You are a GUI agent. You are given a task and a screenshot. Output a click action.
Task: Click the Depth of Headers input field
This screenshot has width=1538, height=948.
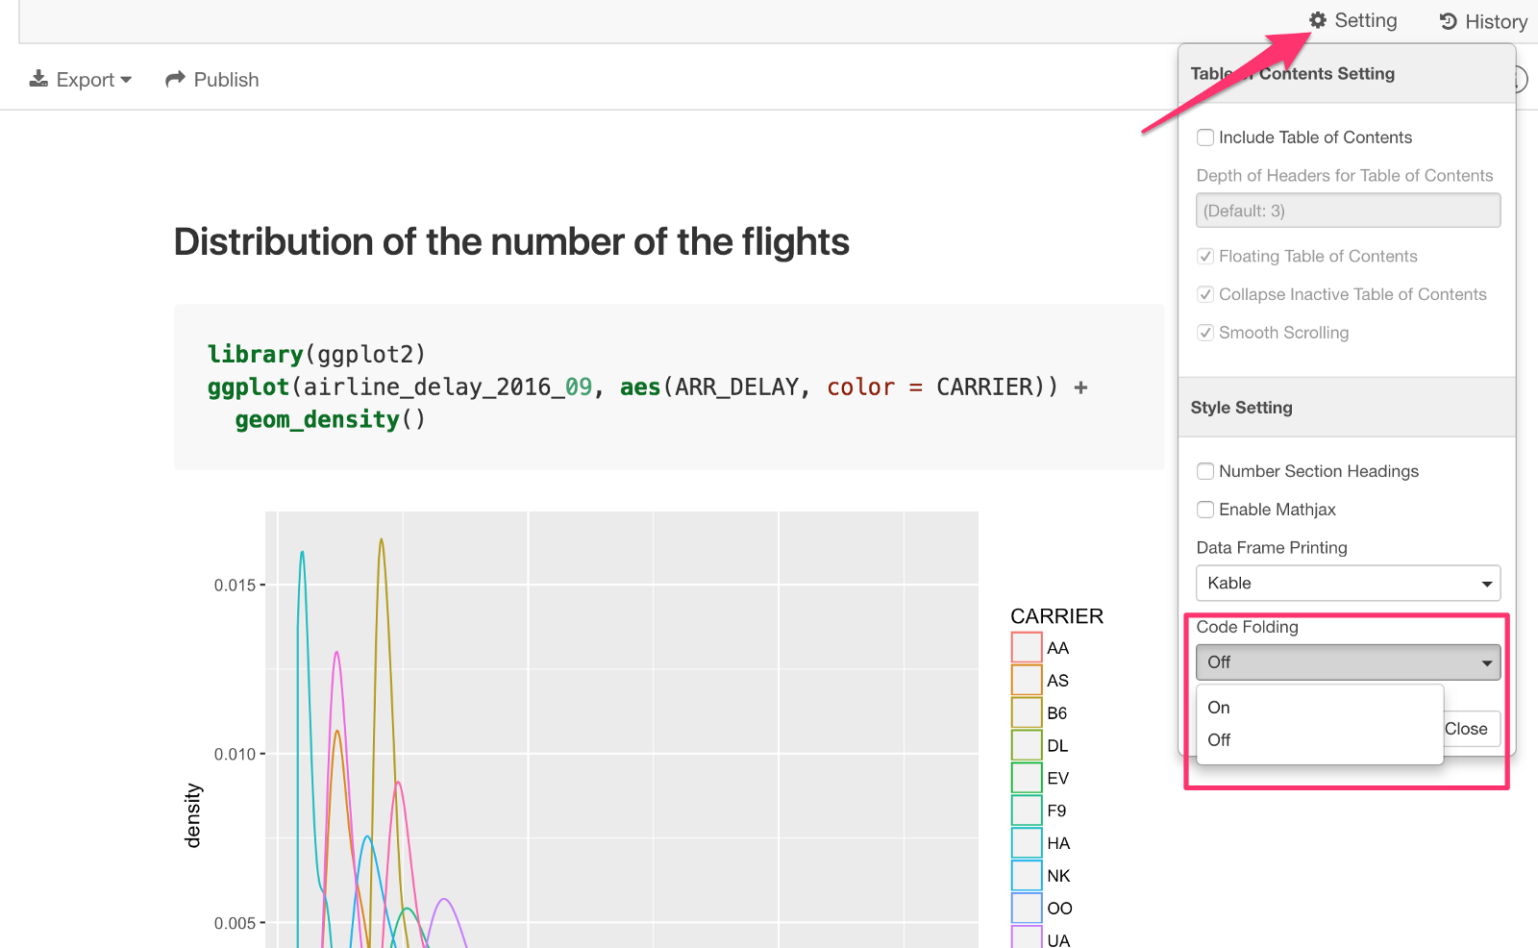pyautogui.click(x=1348, y=211)
